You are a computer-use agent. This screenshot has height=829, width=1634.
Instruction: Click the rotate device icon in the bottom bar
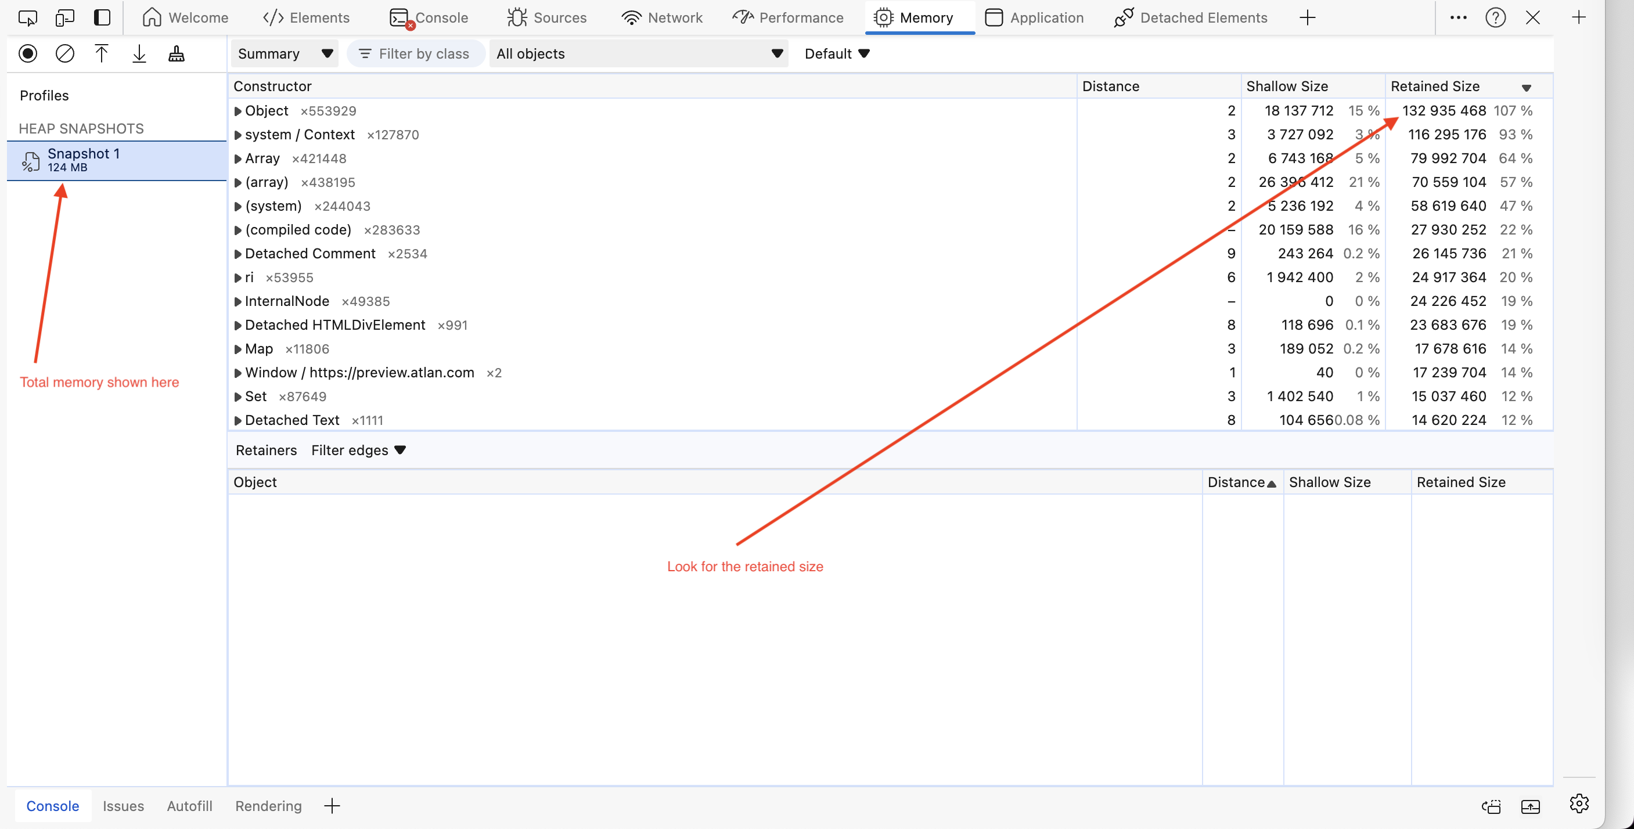[1492, 806]
